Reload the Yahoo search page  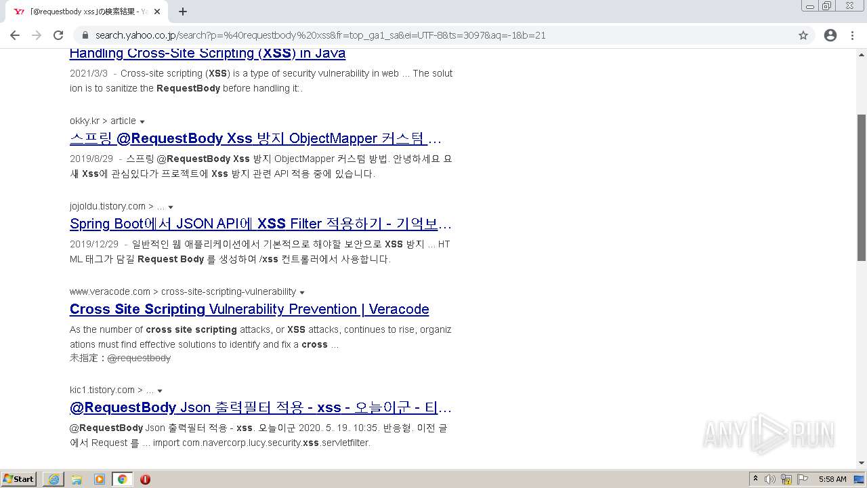tap(58, 35)
